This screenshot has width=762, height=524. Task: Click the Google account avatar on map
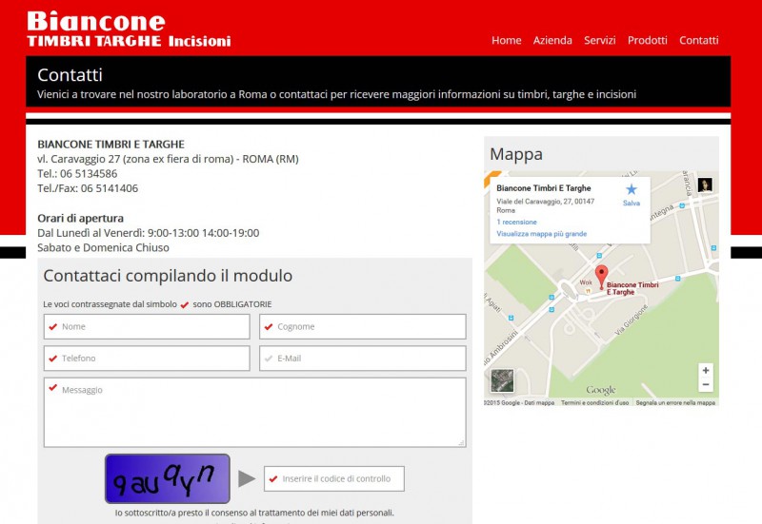point(705,184)
